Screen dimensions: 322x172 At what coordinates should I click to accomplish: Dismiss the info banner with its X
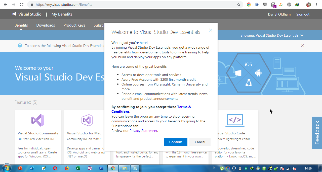[303, 45]
